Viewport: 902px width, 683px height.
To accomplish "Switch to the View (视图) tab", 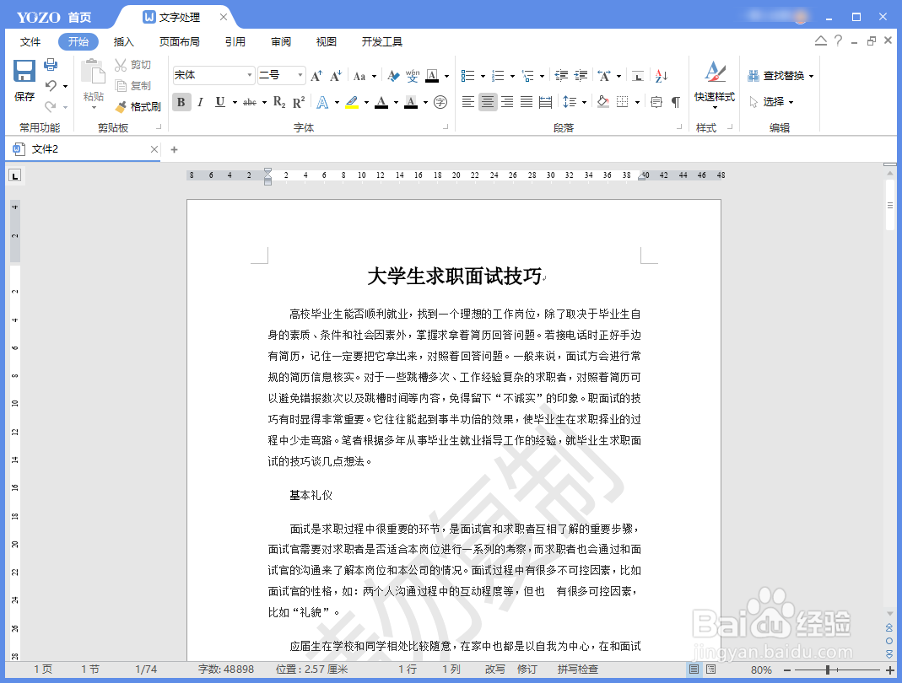I will [x=327, y=42].
